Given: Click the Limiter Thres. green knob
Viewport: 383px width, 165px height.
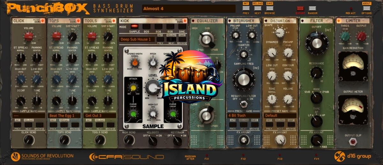Looking at the screenshot, I should click(345, 36).
